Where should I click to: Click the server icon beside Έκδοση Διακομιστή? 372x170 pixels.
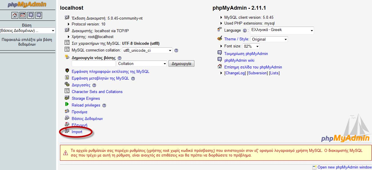67,18
